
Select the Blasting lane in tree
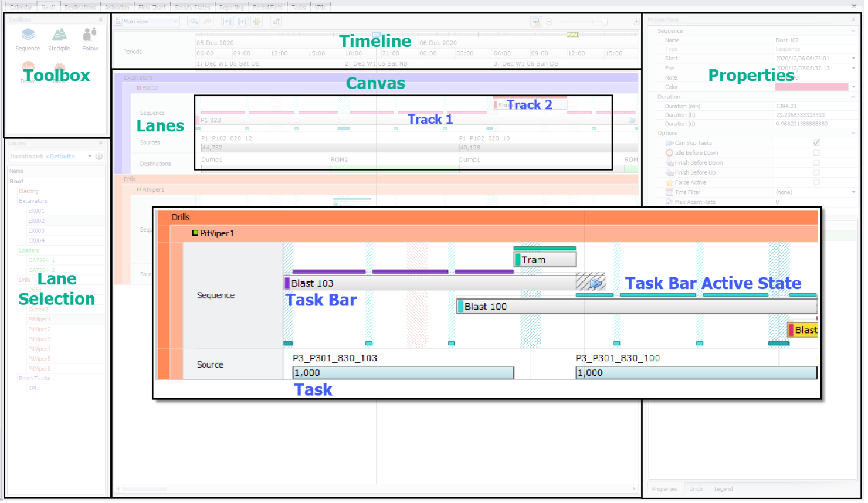click(x=29, y=191)
